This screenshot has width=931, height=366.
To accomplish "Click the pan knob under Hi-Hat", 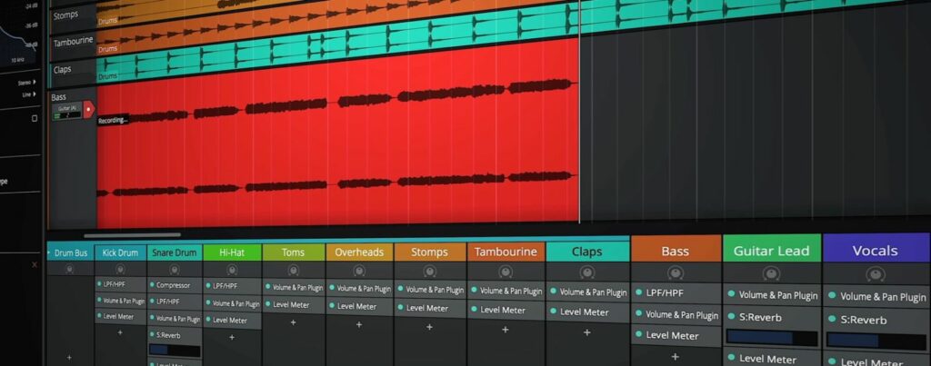I will (x=231, y=270).
